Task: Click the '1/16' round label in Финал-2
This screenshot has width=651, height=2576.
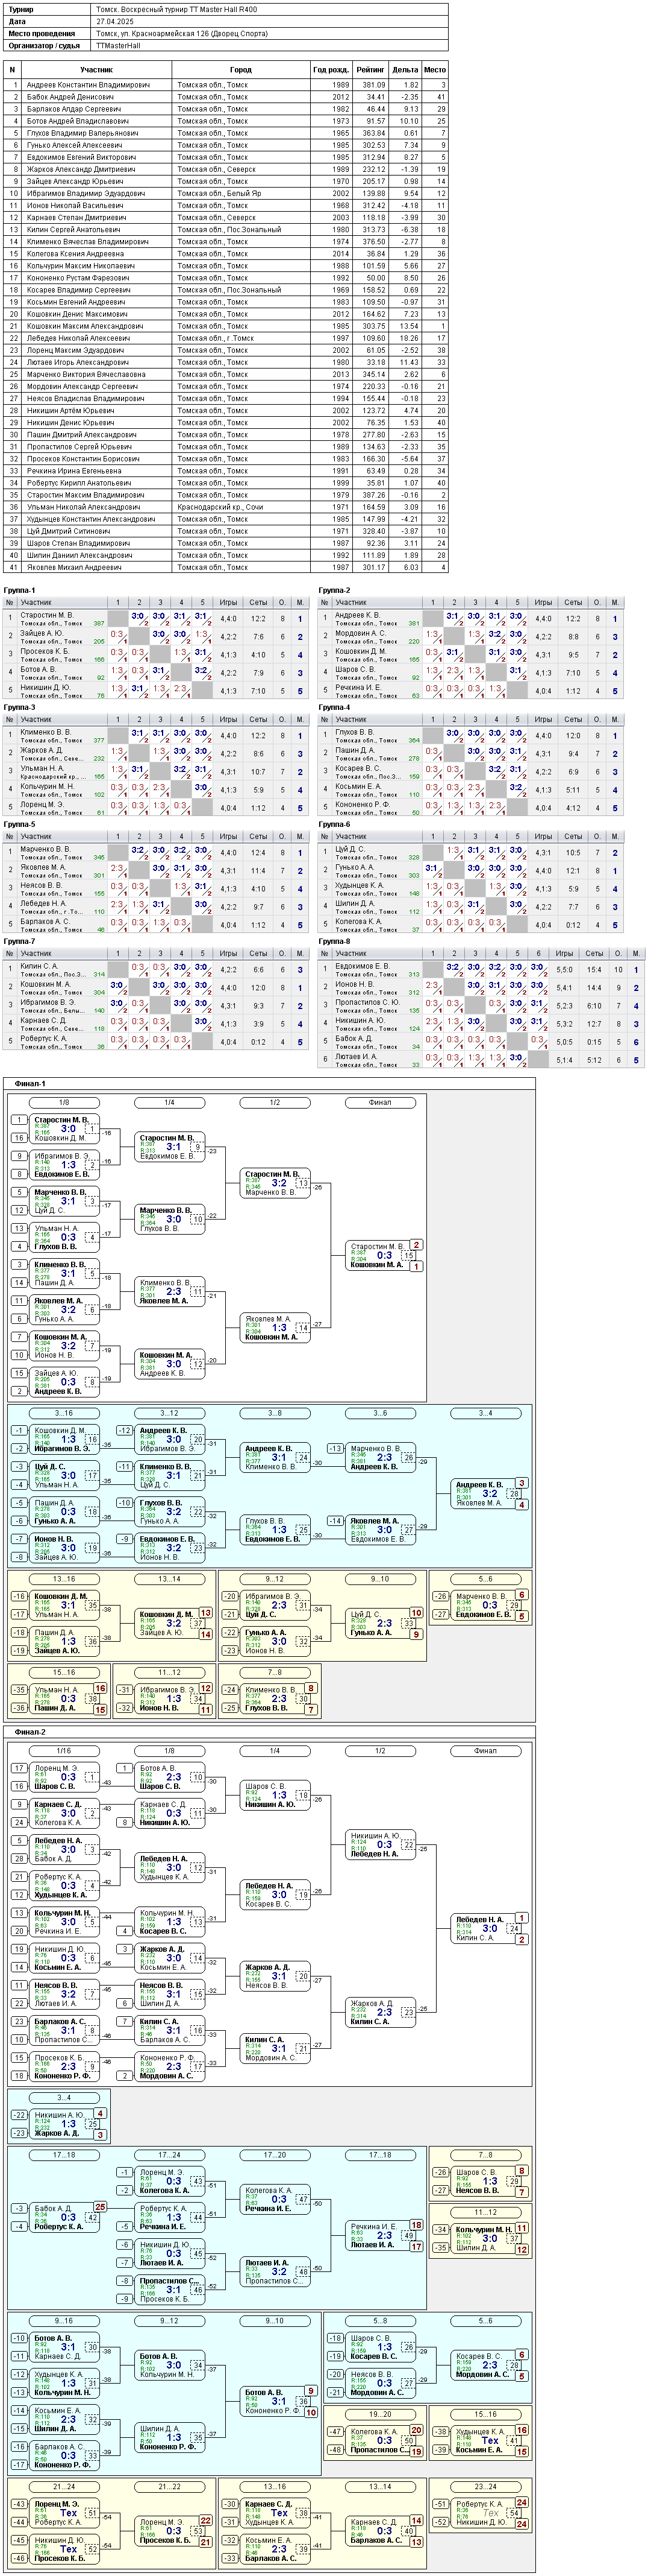Action: (x=64, y=1751)
